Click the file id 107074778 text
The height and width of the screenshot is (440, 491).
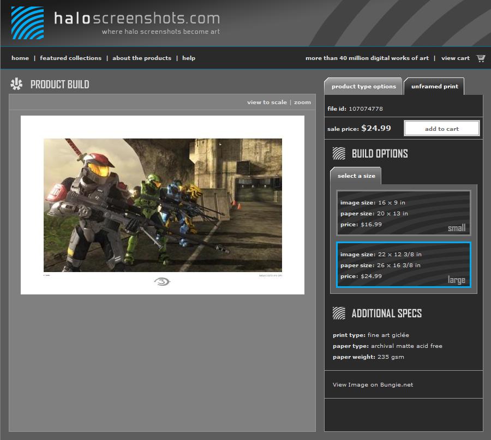pyautogui.click(x=355, y=109)
